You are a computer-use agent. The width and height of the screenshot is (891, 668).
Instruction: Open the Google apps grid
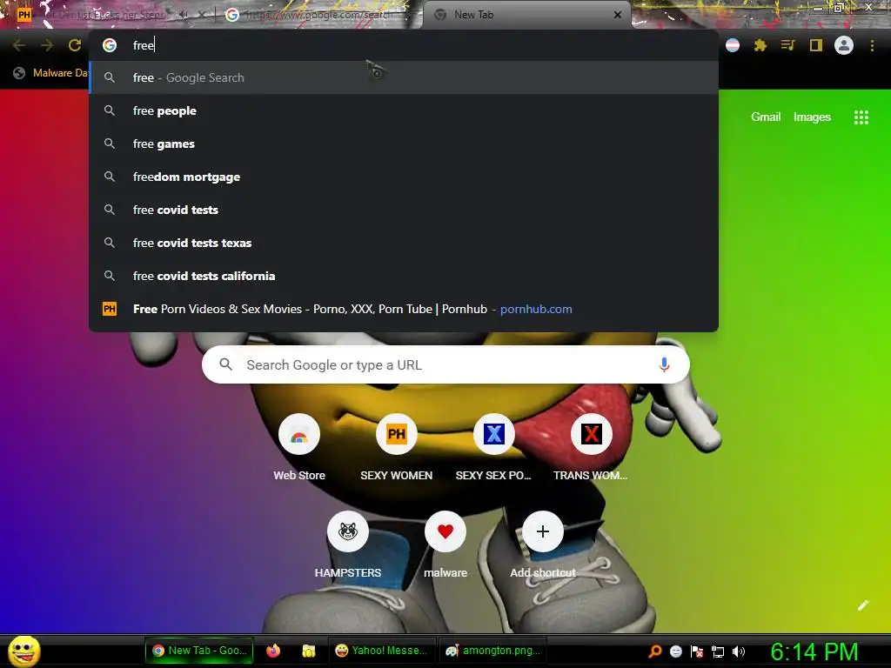point(861,117)
